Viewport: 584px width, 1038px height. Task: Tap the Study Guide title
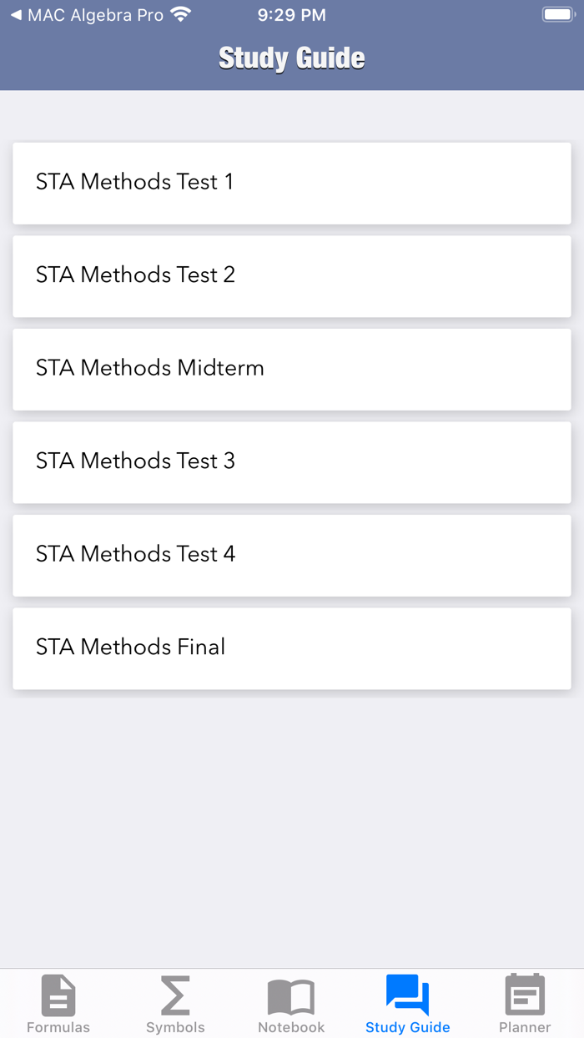click(291, 57)
